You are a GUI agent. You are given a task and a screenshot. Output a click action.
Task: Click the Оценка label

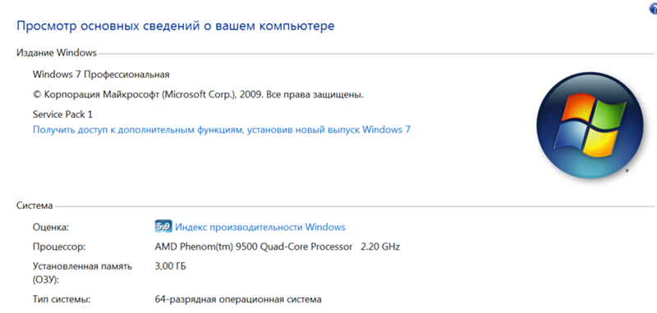[50, 227]
